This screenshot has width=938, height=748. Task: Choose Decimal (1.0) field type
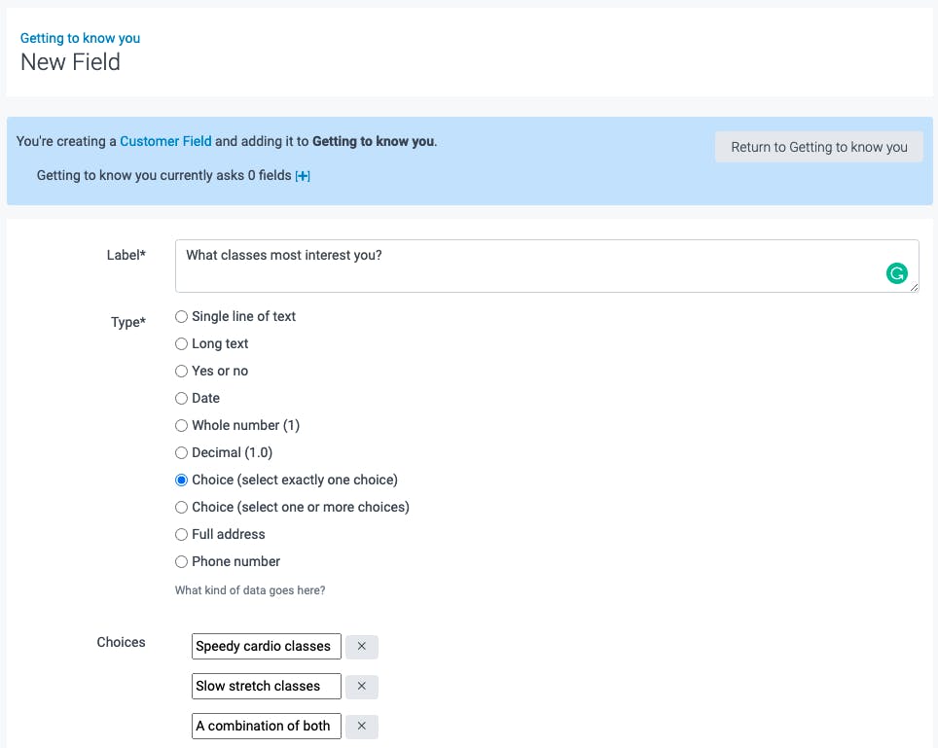tap(181, 452)
